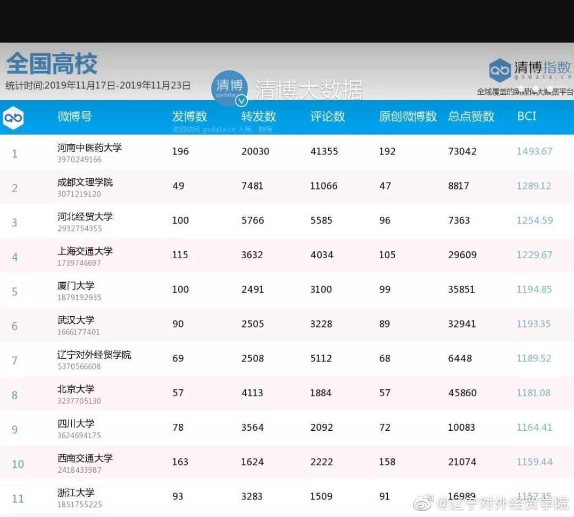This screenshot has height=517, width=574.
Task: Click total likes 35851
Action: pos(461,289)
